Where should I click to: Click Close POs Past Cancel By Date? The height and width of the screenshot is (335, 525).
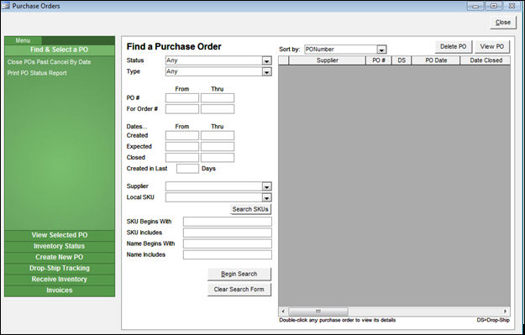50,62
